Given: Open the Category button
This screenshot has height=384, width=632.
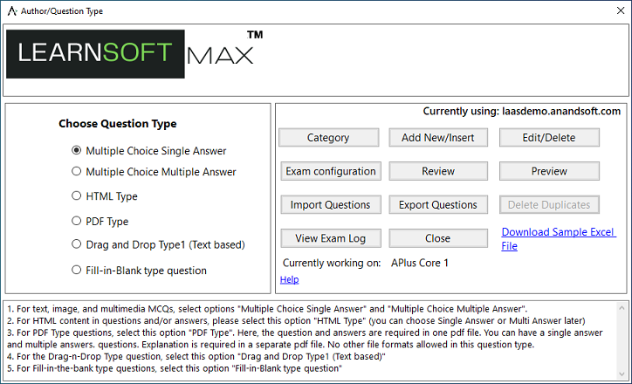Looking at the screenshot, I should click(328, 138).
